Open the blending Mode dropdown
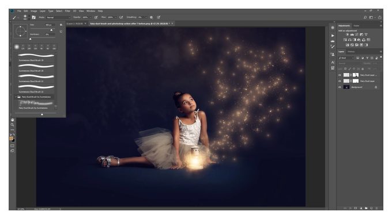 click(x=58, y=17)
